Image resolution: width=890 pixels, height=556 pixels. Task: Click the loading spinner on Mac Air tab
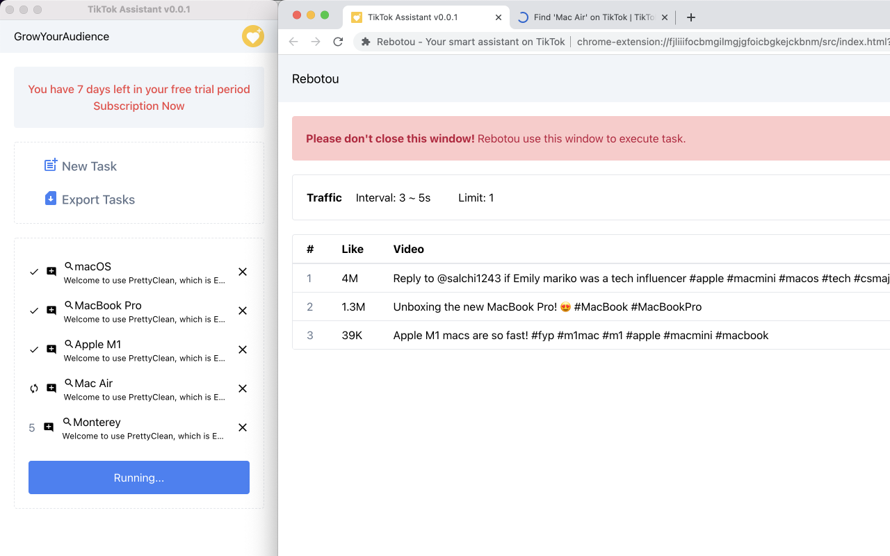click(x=523, y=17)
